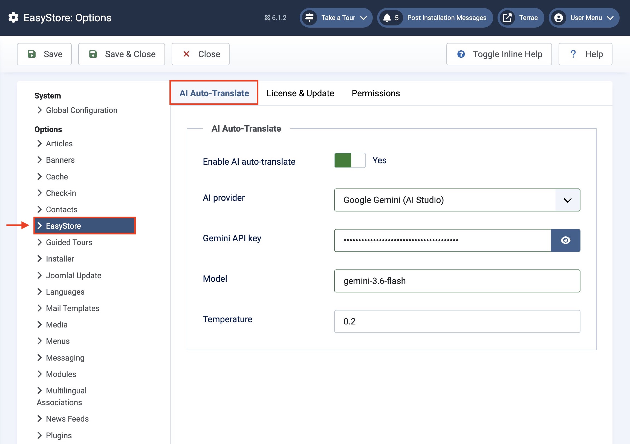Open Post Installation Messages

435,18
